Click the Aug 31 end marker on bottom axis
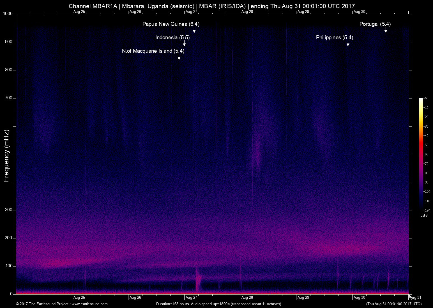The width and height of the screenshot is (433, 308). click(x=415, y=297)
